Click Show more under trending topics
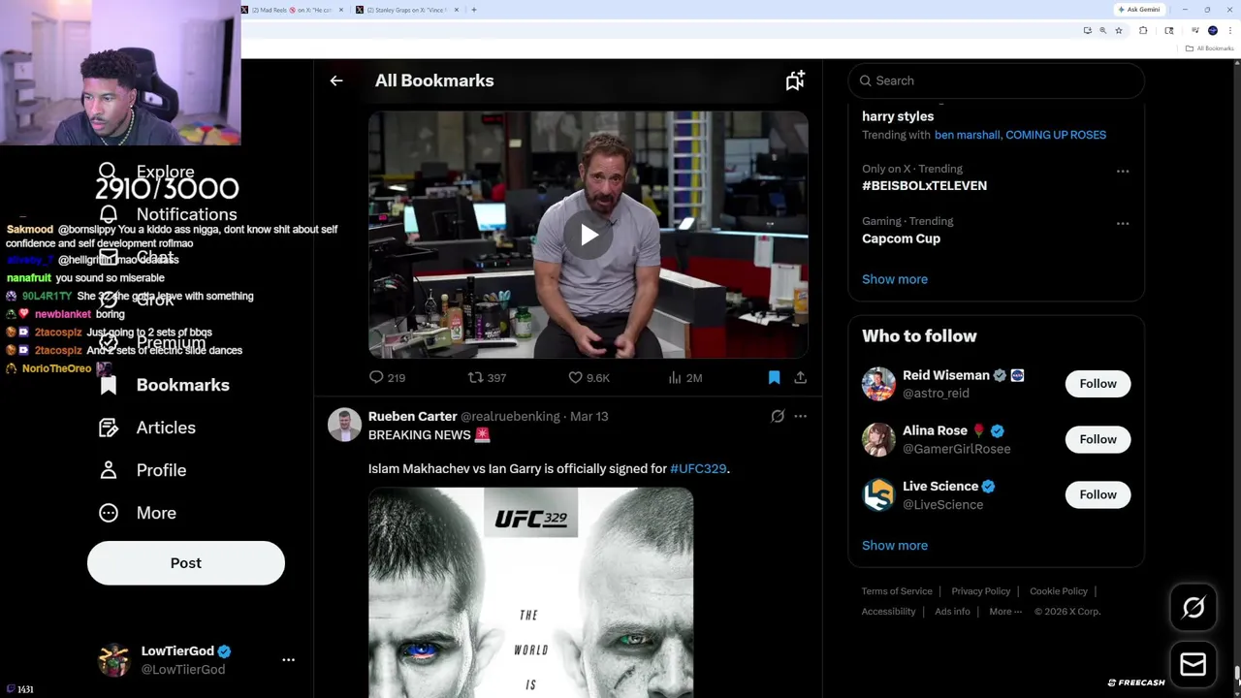The height and width of the screenshot is (698, 1241). click(895, 279)
